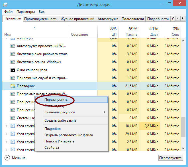Click the process list scrollbar up arrow
The height and width of the screenshot is (167, 188).
pos(183,41)
